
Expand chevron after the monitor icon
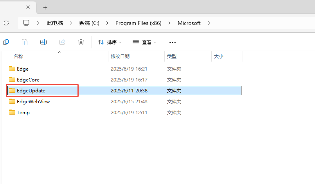[x=38, y=23]
